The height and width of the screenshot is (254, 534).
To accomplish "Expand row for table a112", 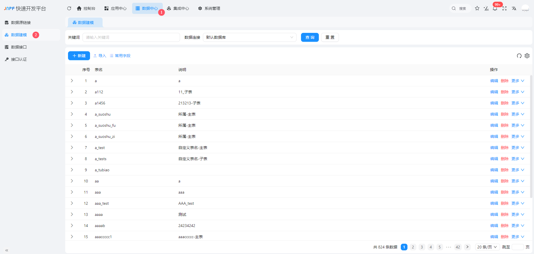I will (x=72, y=92).
